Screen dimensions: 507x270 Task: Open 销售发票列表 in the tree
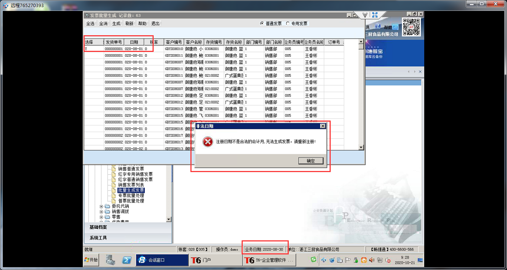(131, 185)
